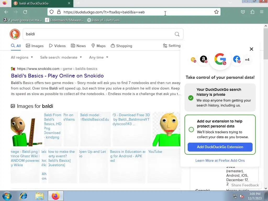Switch to the News tab
This screenshot has width=268, height=201.
(78, 46)
